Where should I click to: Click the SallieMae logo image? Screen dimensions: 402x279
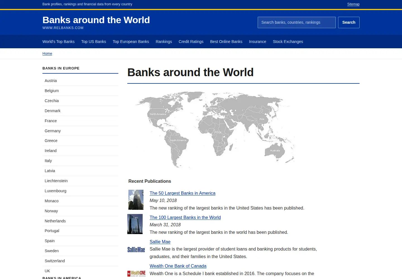(x=136, y=250)
